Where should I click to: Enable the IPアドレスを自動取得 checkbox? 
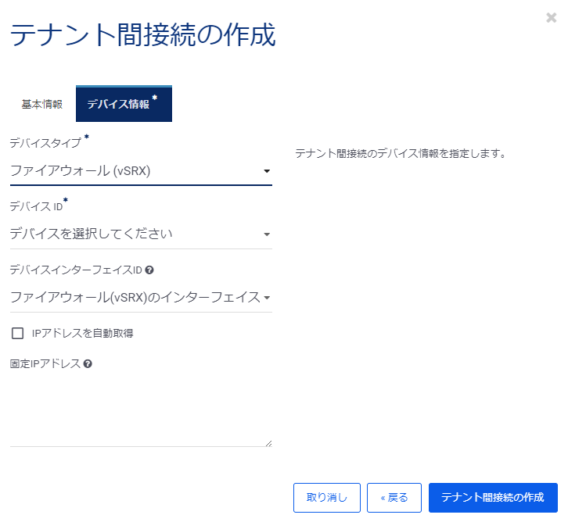[x=17, y=334]
